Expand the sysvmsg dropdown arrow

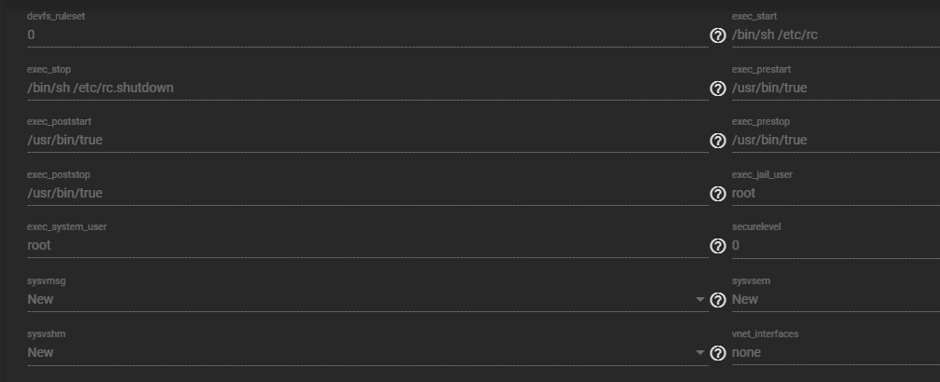[x=699, y=299]
